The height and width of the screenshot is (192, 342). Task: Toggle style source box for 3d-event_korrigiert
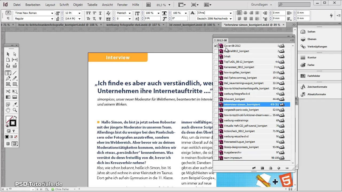[216, 99]
